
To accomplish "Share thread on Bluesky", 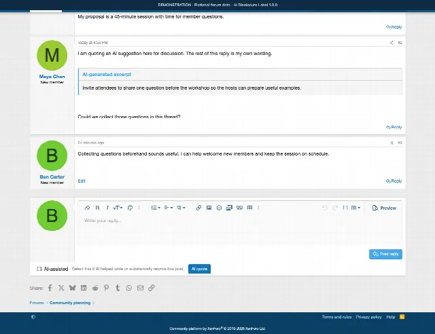I will click(73, 288).
